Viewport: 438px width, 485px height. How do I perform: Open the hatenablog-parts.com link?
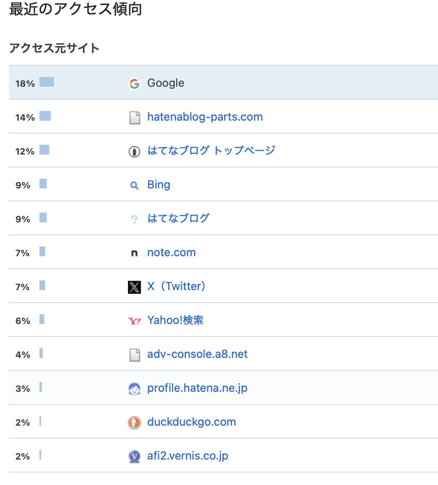pyautogui.click(x=205, y=117)
